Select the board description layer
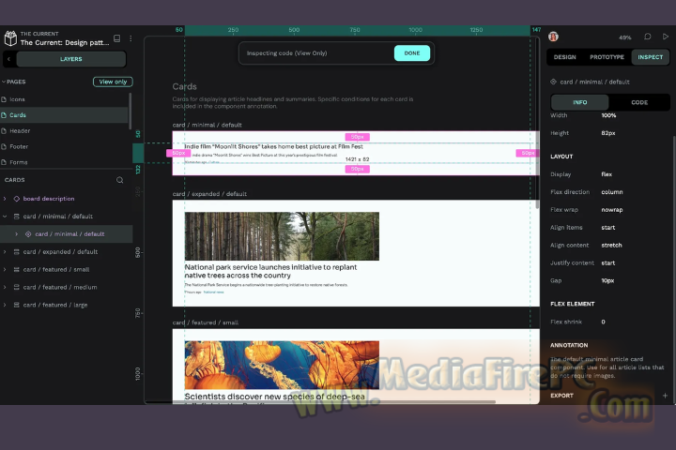The image size is (676, 450). [x=67, y=199]
